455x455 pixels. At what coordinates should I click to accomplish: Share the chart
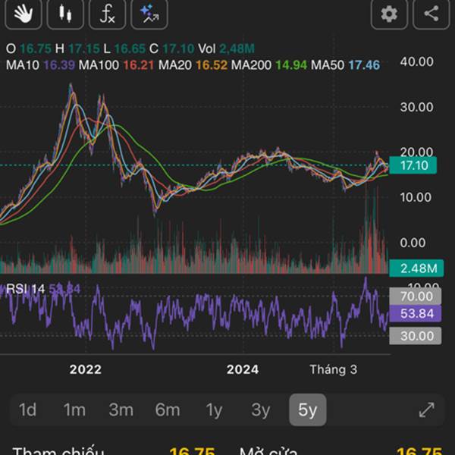(x=431, y=14)
